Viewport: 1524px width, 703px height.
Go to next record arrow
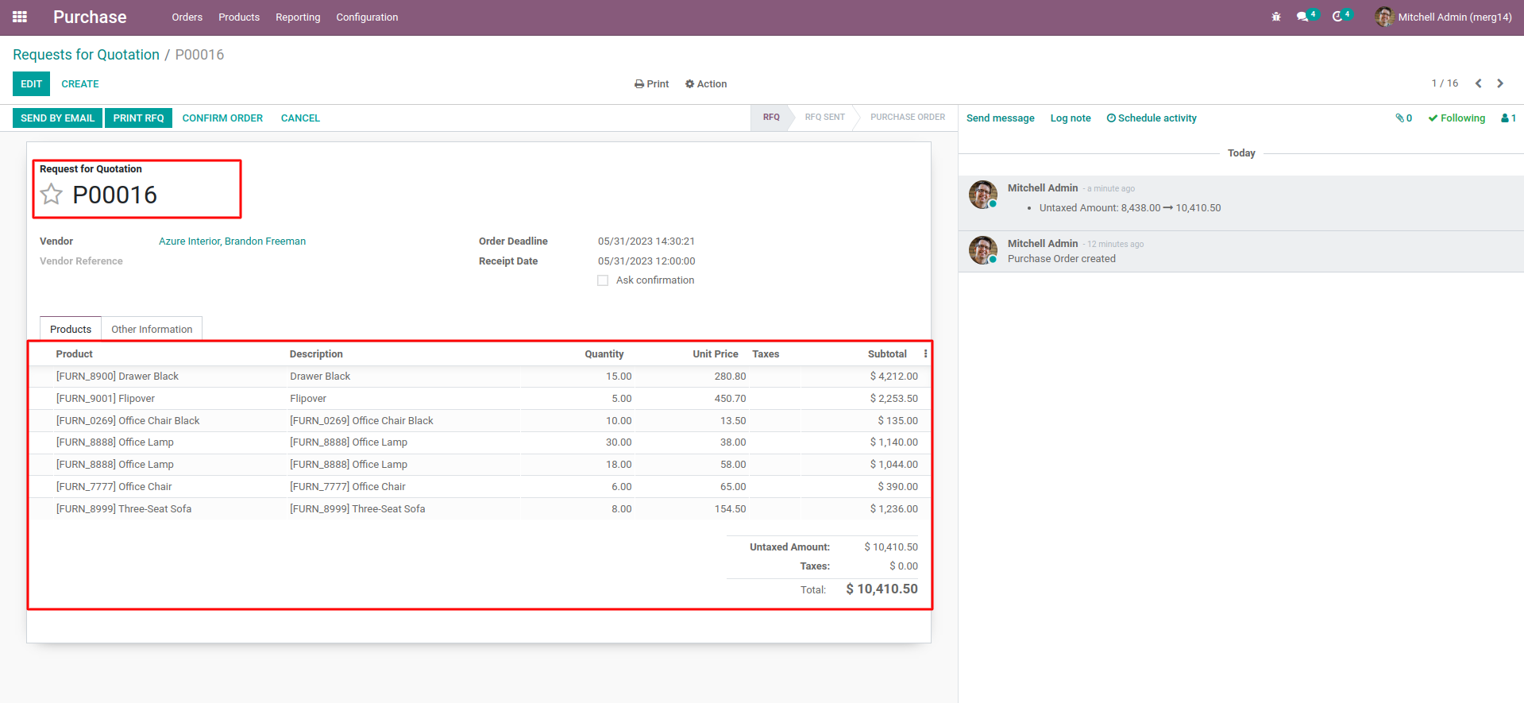(x=1500, y=83)
